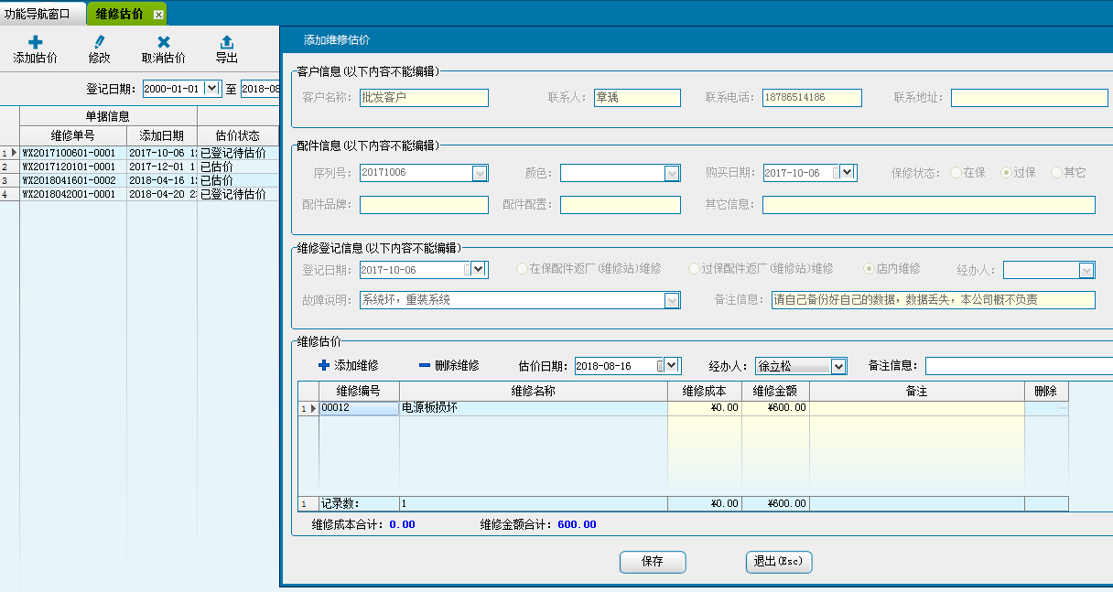
Task: Click the 退出(Esc) button
Action: pyautogui.click(x=778, y=562)
